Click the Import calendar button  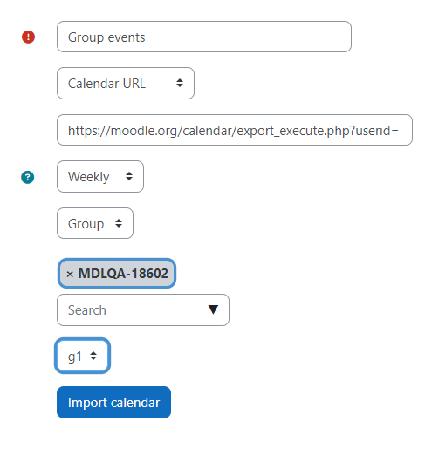113,402
